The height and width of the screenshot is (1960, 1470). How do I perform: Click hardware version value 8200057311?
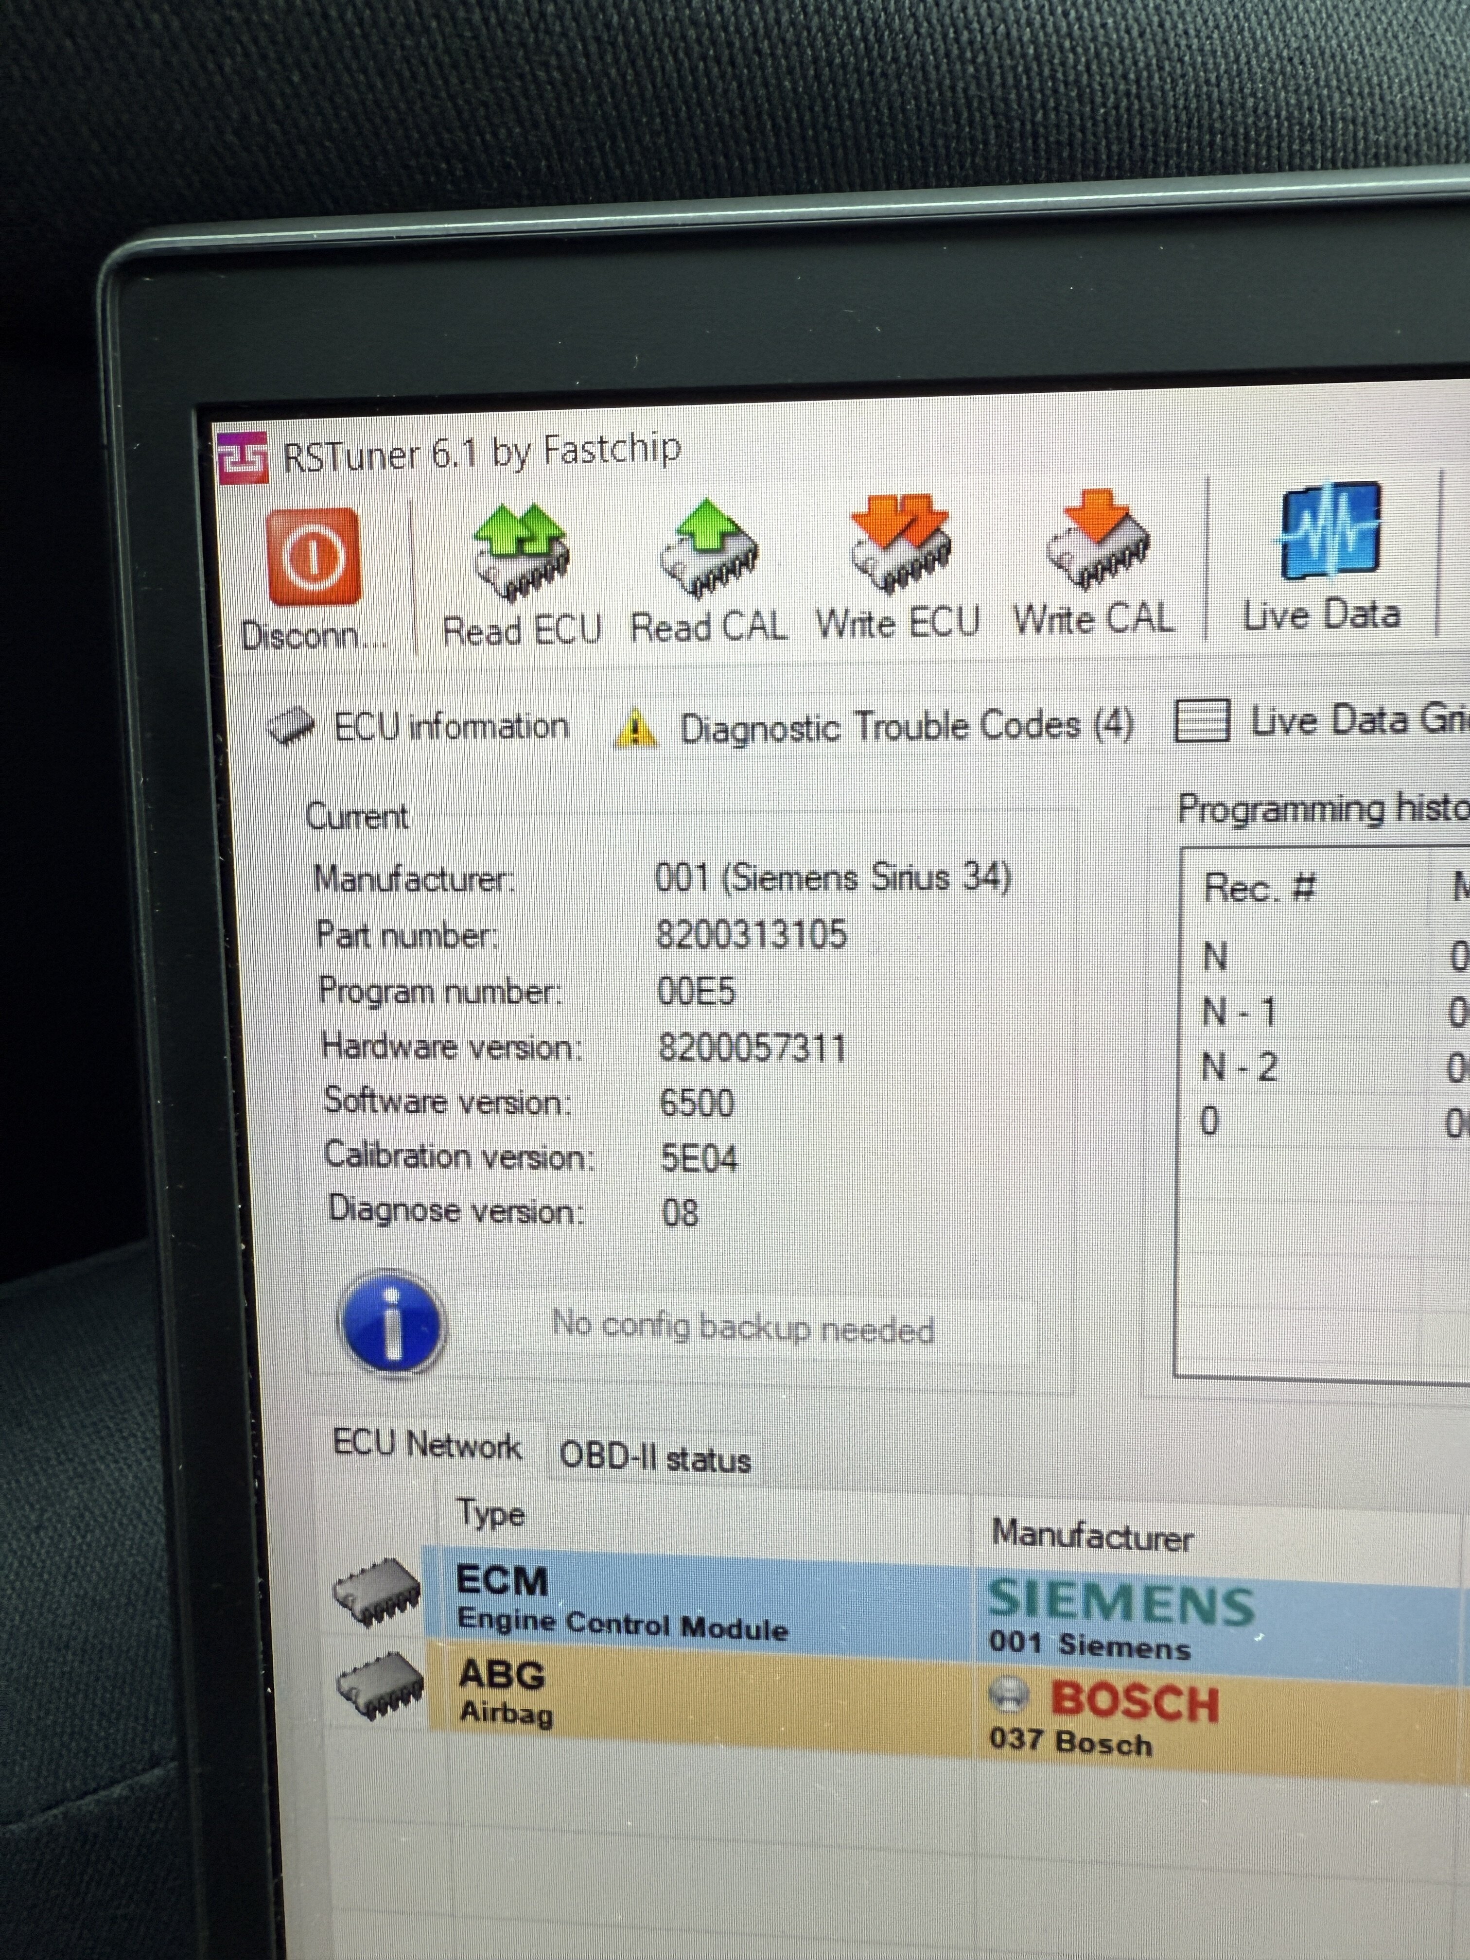(x=752, y=1048)
